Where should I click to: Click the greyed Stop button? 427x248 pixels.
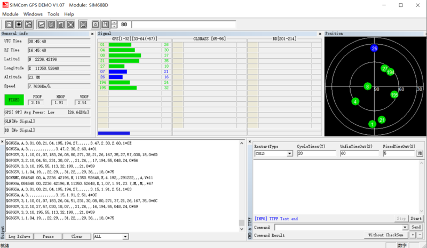point(401,218)
